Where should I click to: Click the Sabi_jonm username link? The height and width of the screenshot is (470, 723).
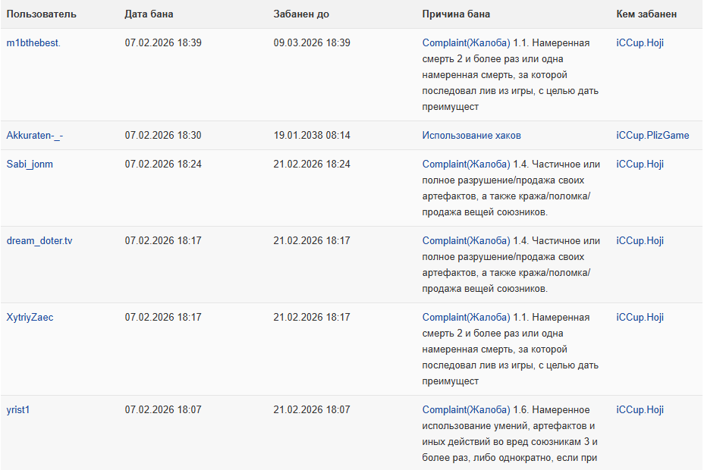(x=30, y=164)
